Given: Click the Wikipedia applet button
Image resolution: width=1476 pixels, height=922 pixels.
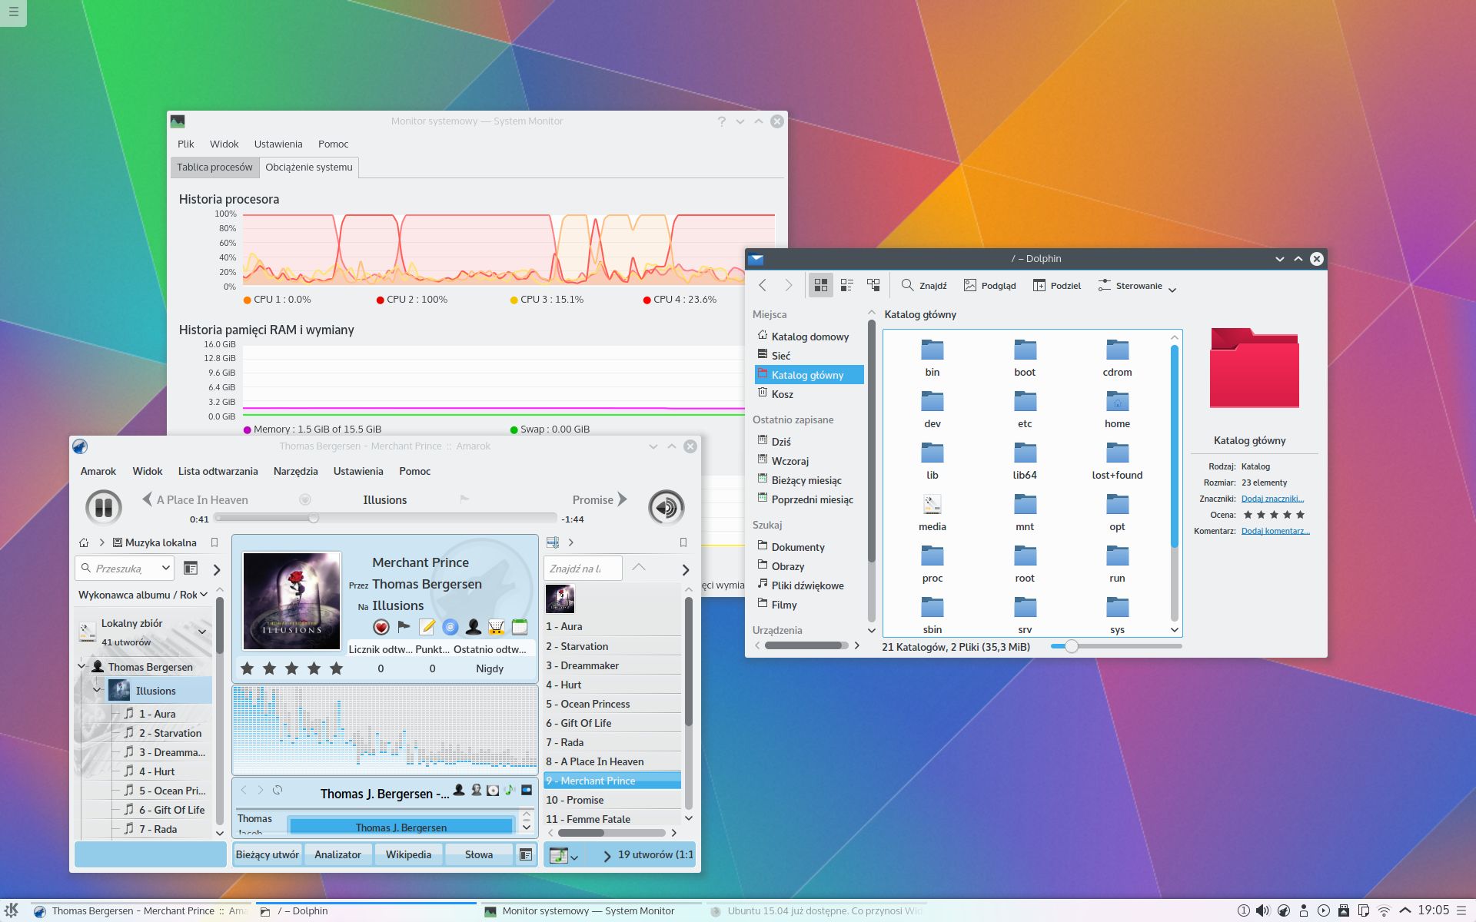Looking at the screenshot, I should tap(408, 854).
